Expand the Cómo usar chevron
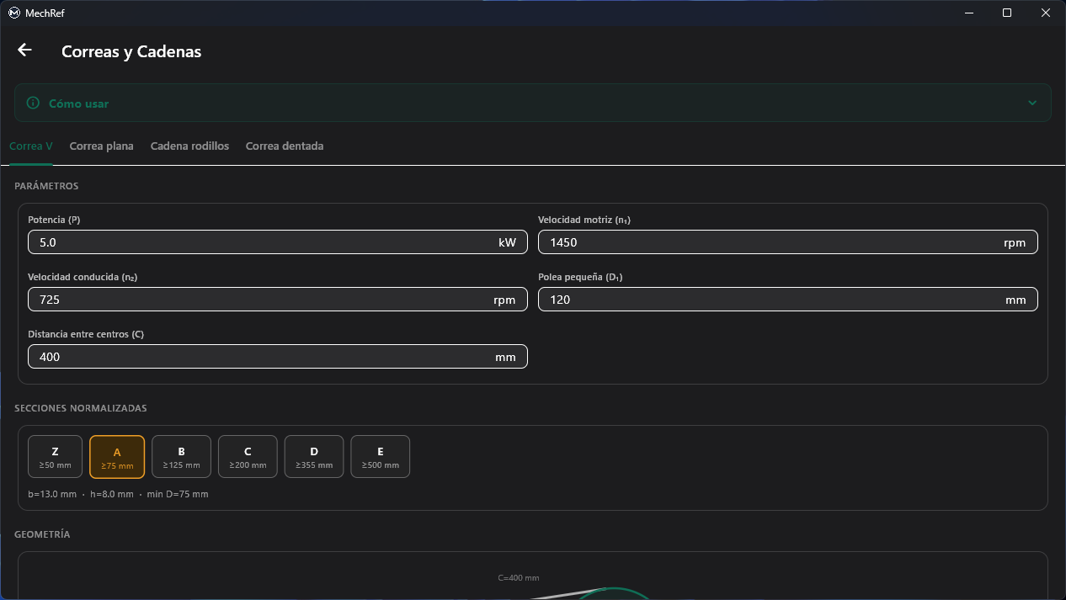Viewport: 1066px width, 600px height. pos(1032,104)
